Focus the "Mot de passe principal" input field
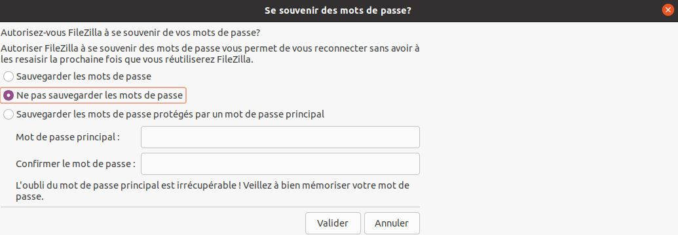The image size is (678, 235). (x=280, y=137)
